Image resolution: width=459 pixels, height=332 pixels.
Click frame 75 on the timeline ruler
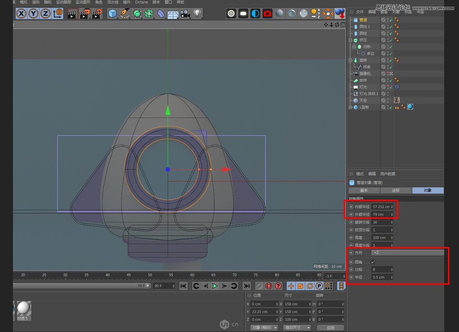tap(256, 276)
